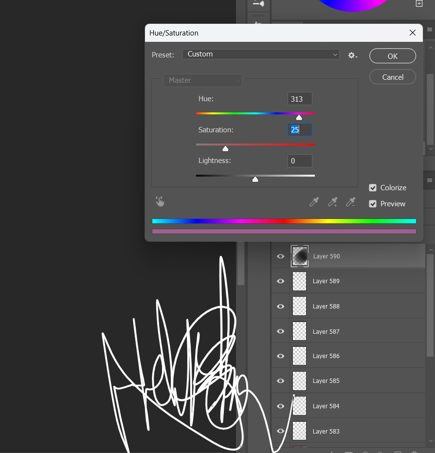The height and width of the screenshot is (453, 435).
Task: Click the Subtract from Sample eyedropper icon
Action: [x=351, y=202]
